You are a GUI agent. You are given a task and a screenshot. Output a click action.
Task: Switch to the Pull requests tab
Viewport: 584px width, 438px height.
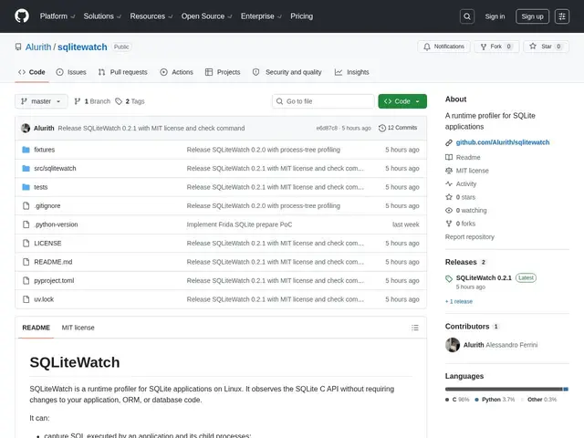(x=122, y=72)
